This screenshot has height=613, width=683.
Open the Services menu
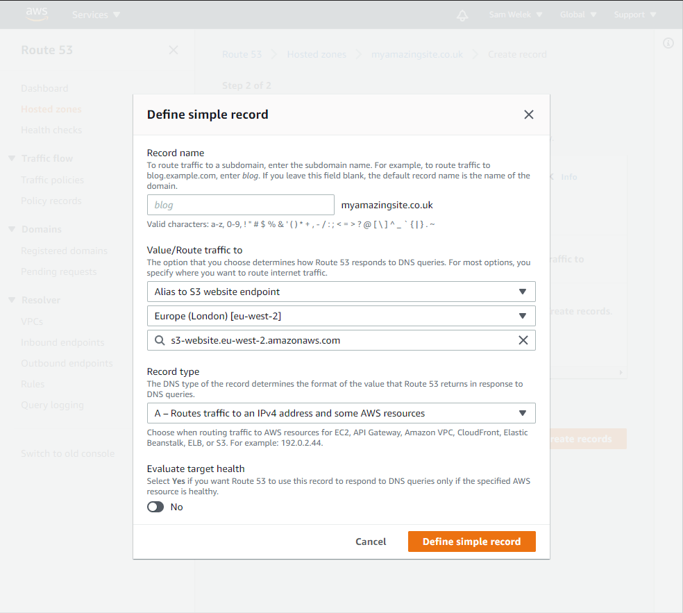(x=96, y=15)
